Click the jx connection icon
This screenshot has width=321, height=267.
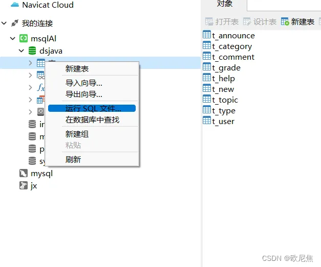(x=24, y=185)
